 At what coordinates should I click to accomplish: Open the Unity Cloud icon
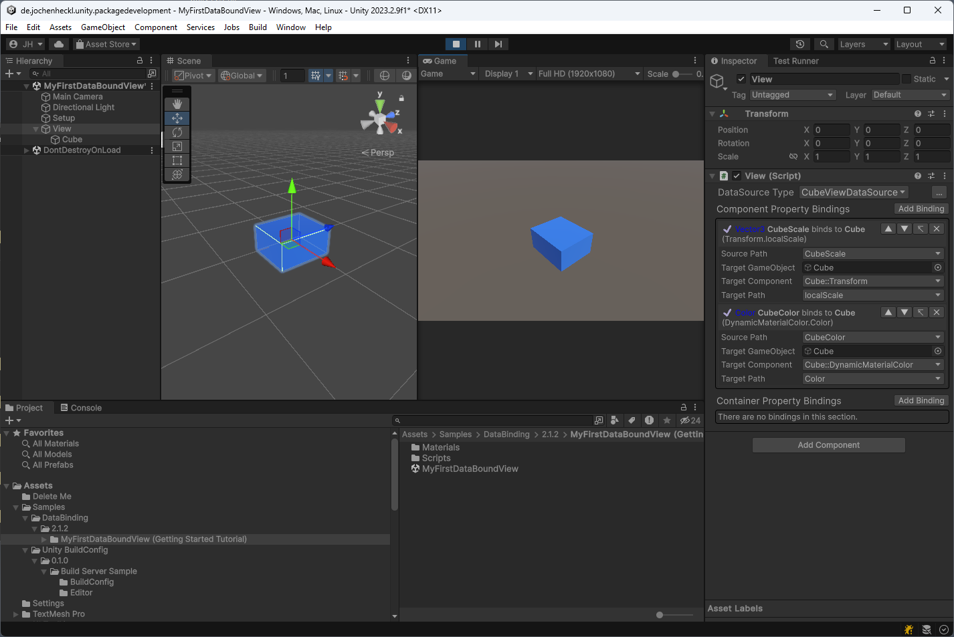tap(59, 44)
